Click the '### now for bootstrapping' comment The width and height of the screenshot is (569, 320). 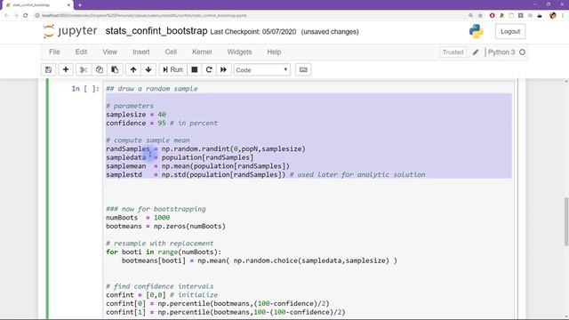pos(156,209)
